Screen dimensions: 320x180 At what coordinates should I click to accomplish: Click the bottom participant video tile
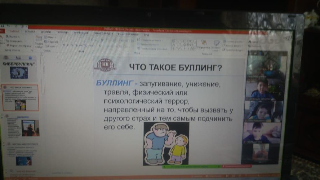(x=260, y=154)
